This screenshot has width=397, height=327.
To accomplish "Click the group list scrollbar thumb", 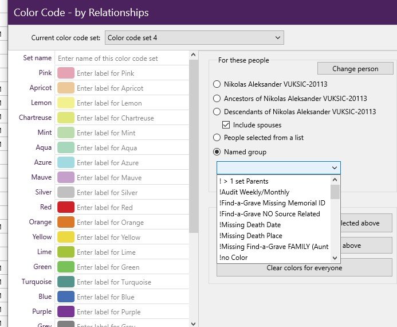I will pyautogui.click(x=335, y=192).
